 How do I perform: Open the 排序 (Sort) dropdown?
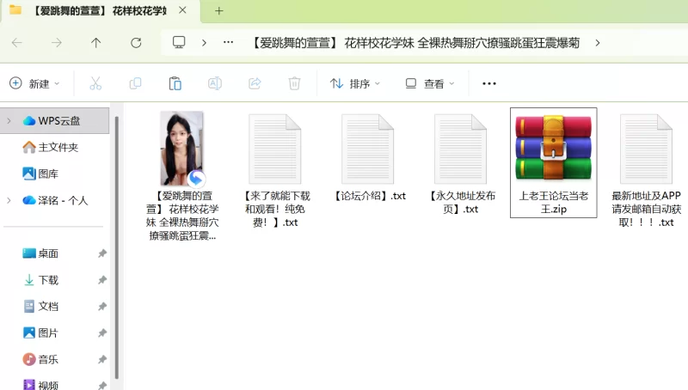click(x=354, y=83)
